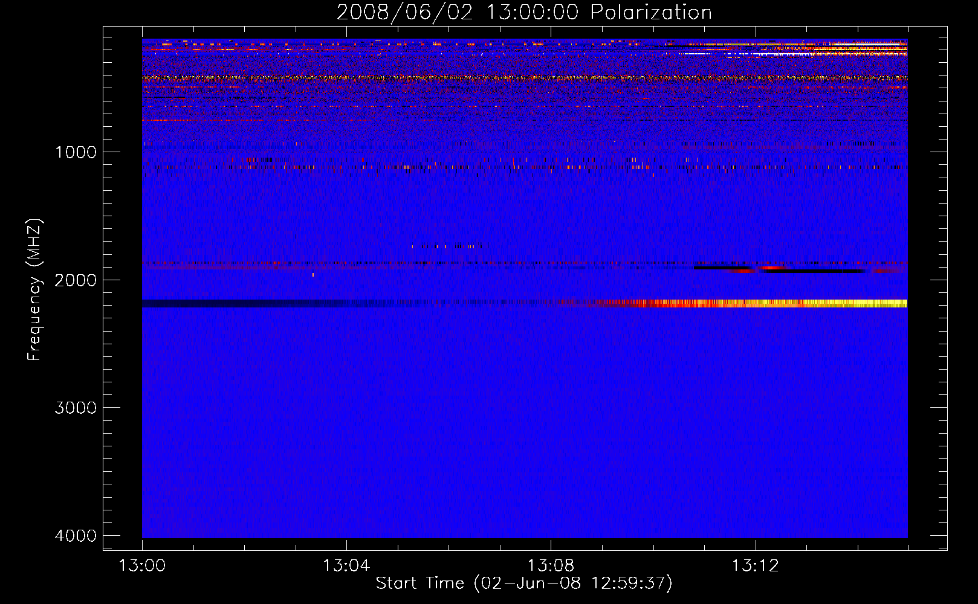Click the plot title '2008/06/02 13:00:00 Polarization'
978x604 pixels.
coord(524,13)
